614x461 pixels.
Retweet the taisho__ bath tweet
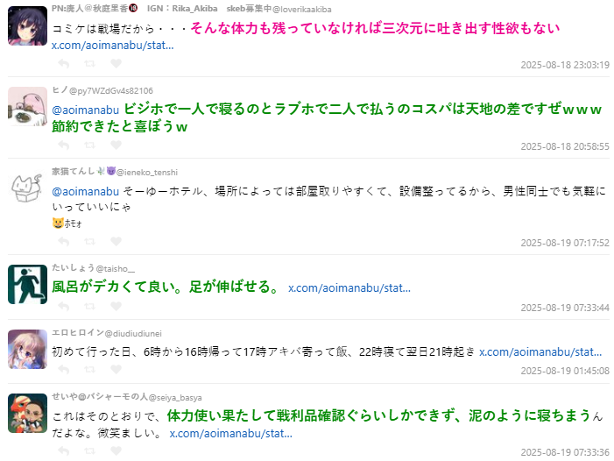tap(89, 306)
